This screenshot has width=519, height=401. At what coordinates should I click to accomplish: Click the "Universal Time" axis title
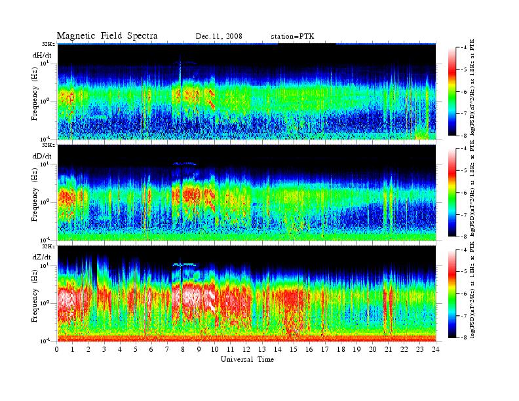pyautogui.click(x=247, y=359)
